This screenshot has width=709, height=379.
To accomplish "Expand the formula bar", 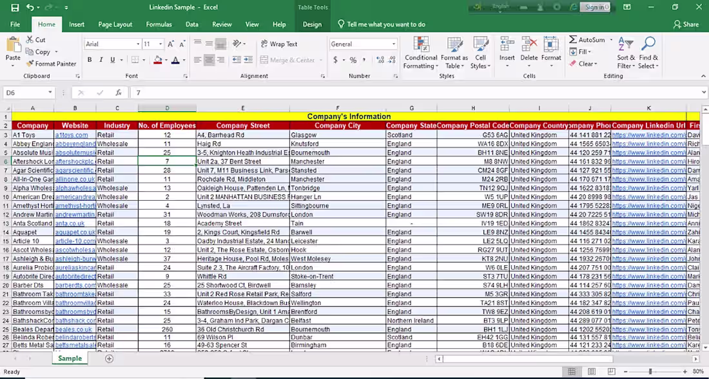I will click(704, 93).
